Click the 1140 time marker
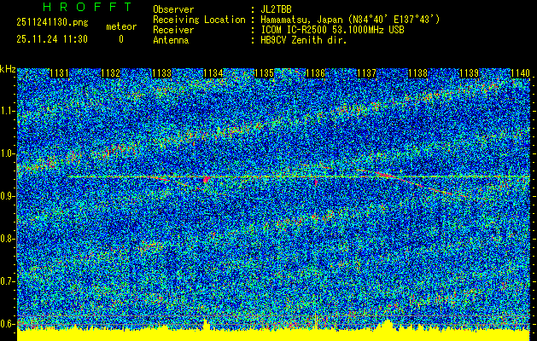The height and width of the screenshot is (341, 537). click(519, 74)
